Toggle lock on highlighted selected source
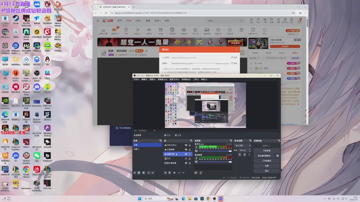 coord(189,154)
